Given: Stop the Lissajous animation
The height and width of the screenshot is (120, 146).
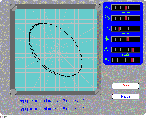Looking at the screenshot, I should point(126,86).
